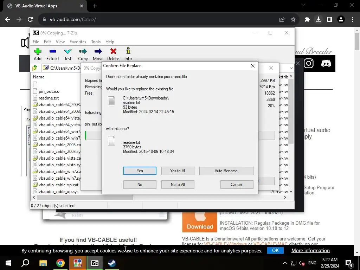Screen dimensions: 360x270
Task: Click the ENG language indicator
Action: tap(312, 263)
